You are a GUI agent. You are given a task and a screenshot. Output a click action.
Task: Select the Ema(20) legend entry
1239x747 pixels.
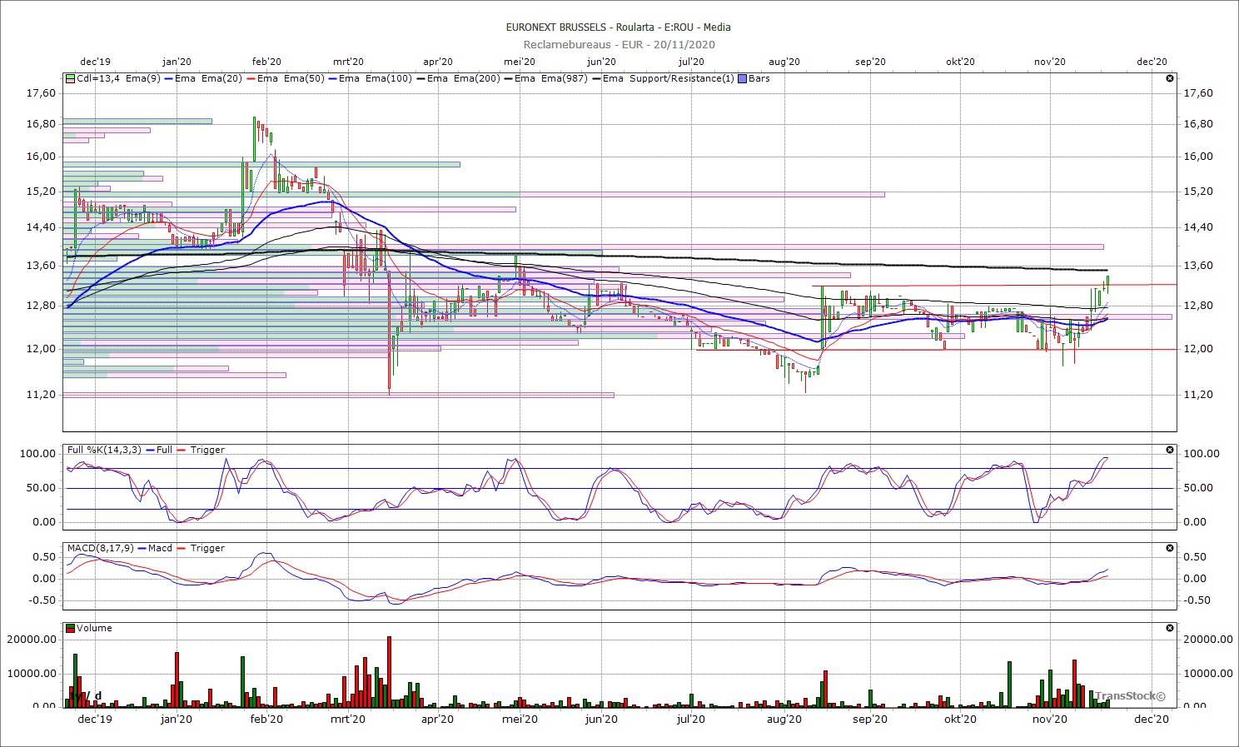point(221,78)
